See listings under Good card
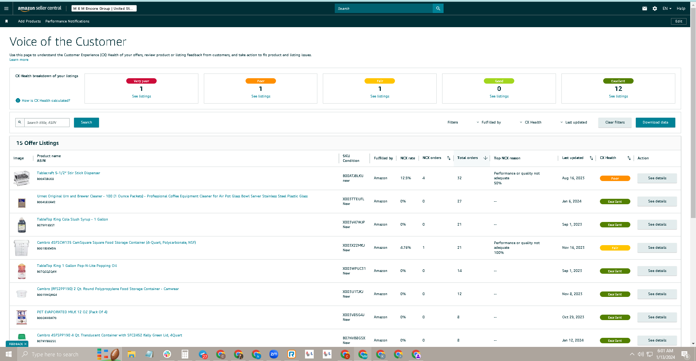Viewport: 696px width, 361px height. (499, 96)
